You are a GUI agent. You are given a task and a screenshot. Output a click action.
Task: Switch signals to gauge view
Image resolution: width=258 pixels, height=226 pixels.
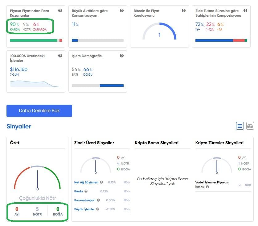point(250,126)
